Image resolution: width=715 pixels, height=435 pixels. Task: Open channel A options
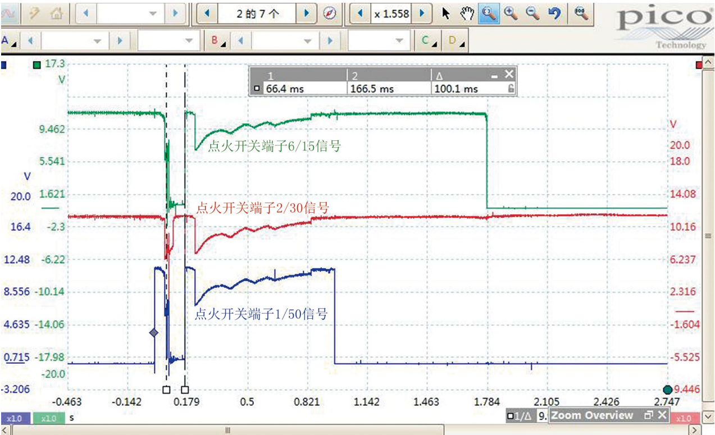[8, 41]
